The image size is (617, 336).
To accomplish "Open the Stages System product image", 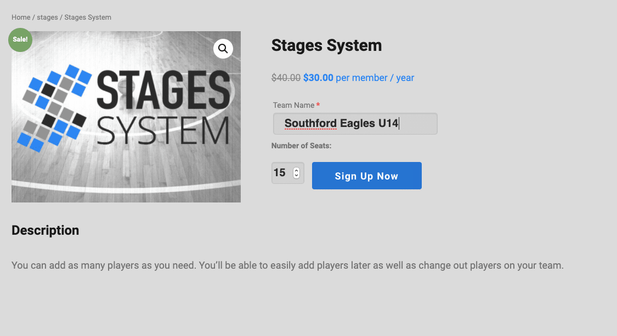I will (x=126, y=117).
